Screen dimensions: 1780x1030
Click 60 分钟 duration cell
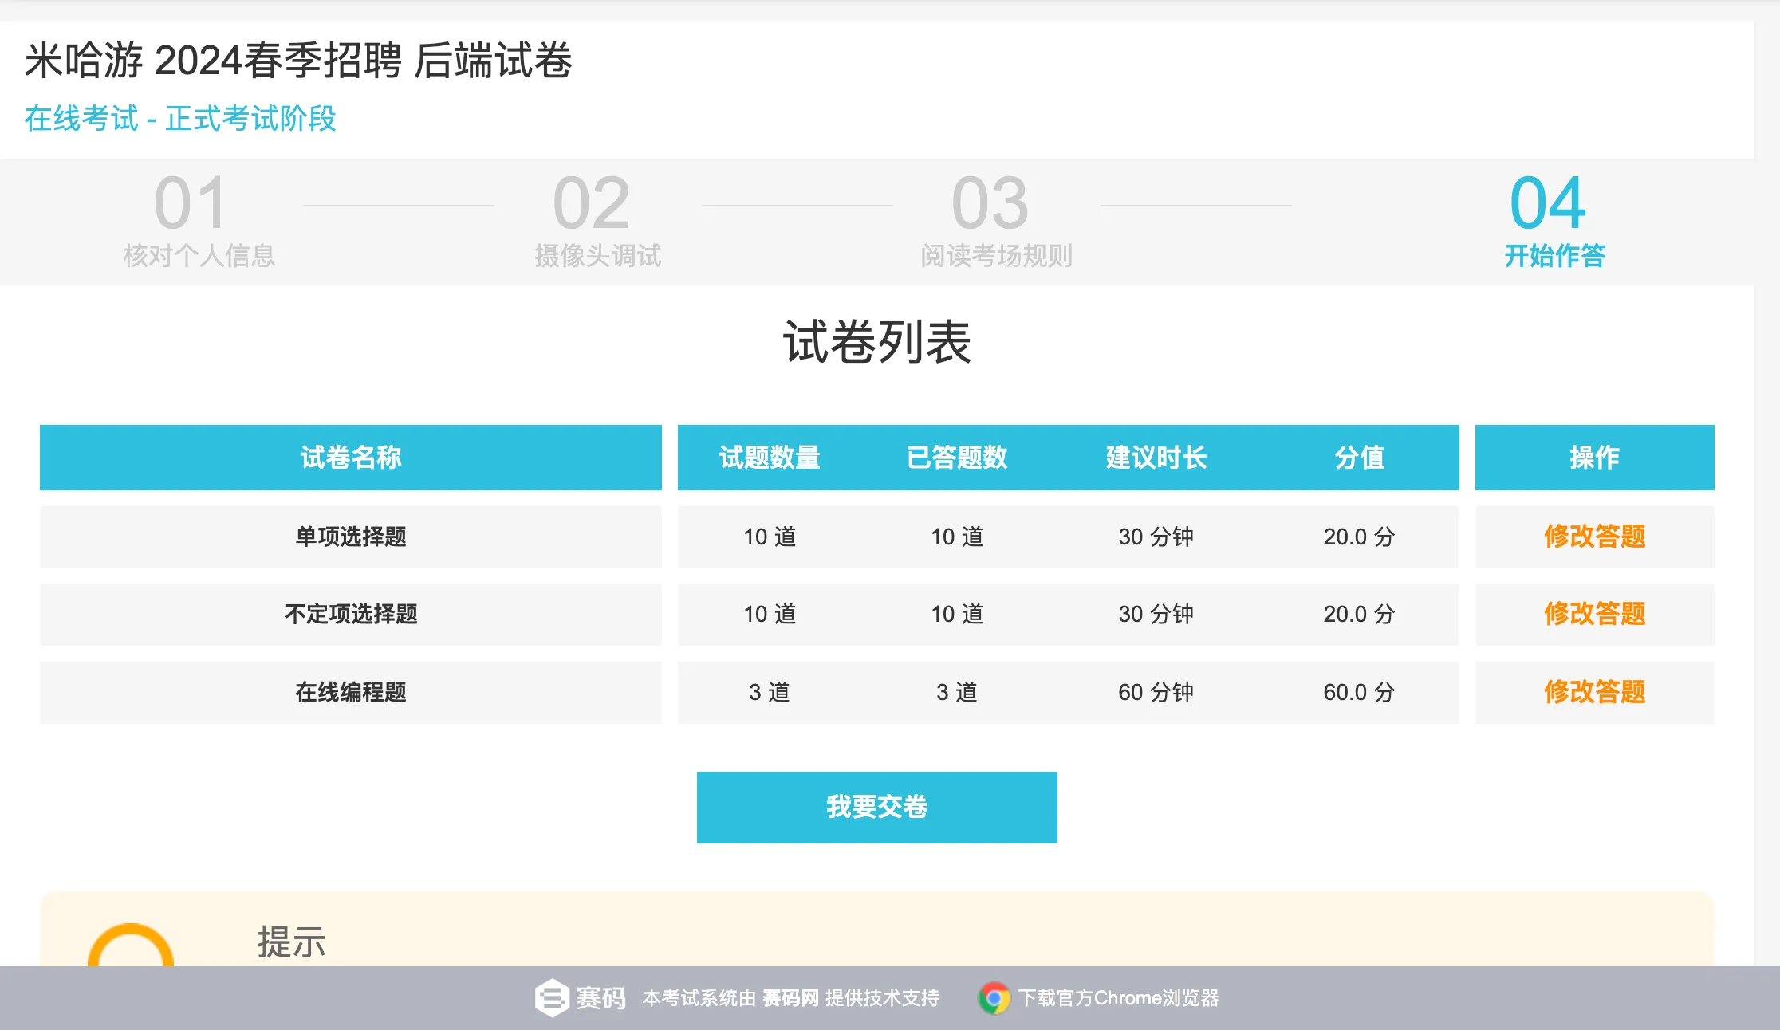(x=1156, y=692)
